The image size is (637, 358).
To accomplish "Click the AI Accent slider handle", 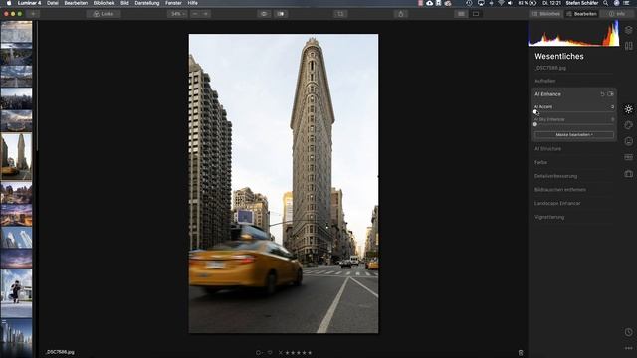I will 535,112.
